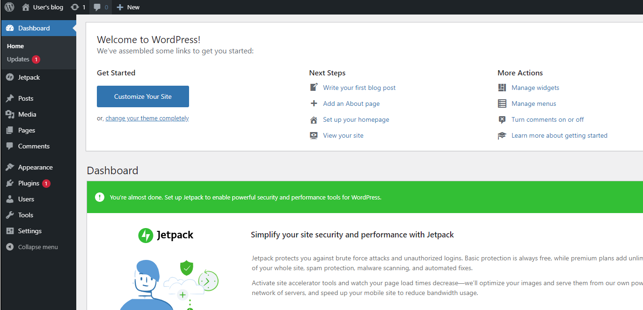
Task: Open Set up your homepage link
Action: point(356,119)
